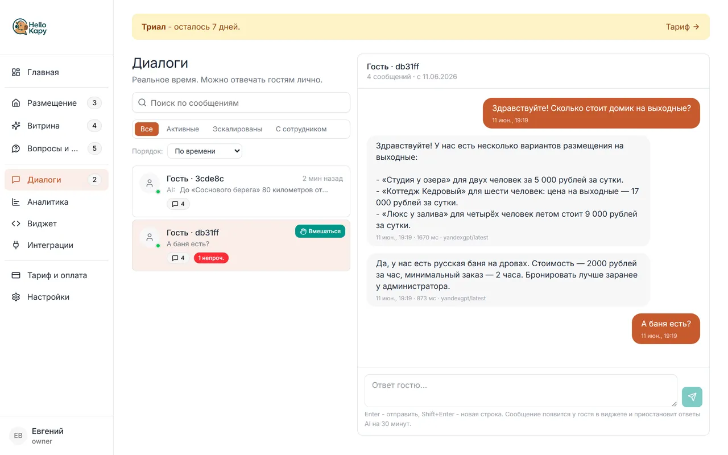
Task: Open Главная dashboard icon in sidebar
Action: pos(16,72)
